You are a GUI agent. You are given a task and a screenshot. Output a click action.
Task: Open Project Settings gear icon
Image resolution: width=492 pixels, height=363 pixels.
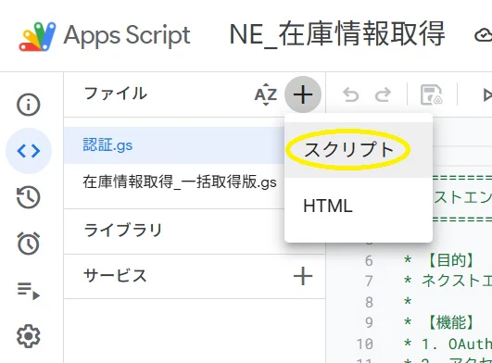pos(28,336)
